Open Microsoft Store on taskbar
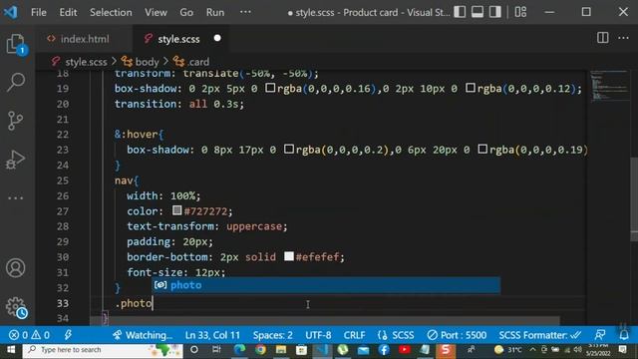Screen dimensions: 638x359 (x=301, y=350)
